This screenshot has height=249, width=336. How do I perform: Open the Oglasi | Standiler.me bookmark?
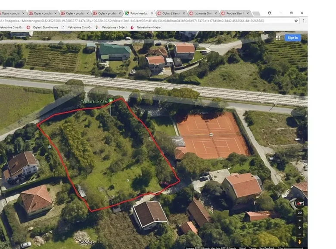(x=43, y=27)
